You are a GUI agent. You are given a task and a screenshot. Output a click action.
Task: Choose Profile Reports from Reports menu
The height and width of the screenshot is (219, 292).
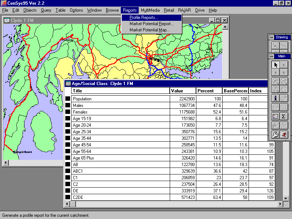tap(144, 18)
